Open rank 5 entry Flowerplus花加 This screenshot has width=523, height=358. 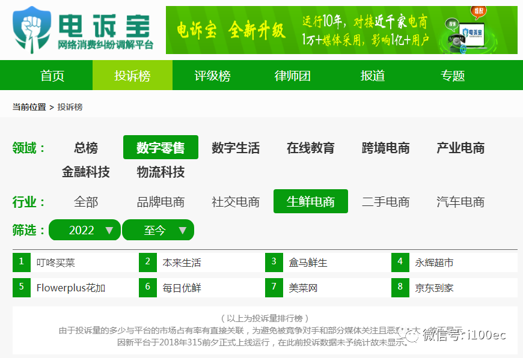71,288
